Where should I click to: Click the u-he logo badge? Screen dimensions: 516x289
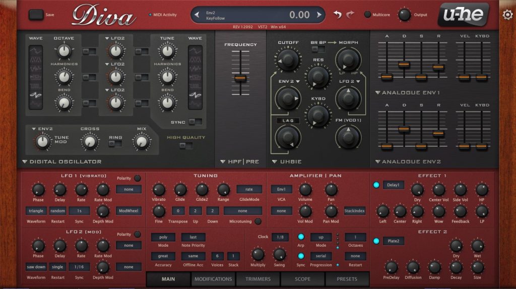pyautogui.click(x=463, y=15)
